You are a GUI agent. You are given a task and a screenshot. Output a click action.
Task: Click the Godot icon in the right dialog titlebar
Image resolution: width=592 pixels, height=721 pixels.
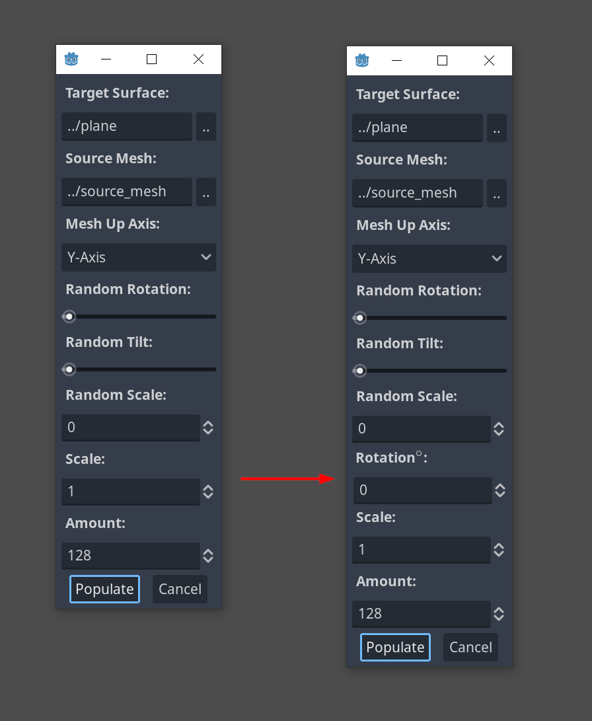(362, 60)
